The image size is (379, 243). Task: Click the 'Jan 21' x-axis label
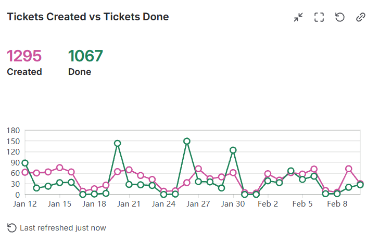(x=129, y=204)
